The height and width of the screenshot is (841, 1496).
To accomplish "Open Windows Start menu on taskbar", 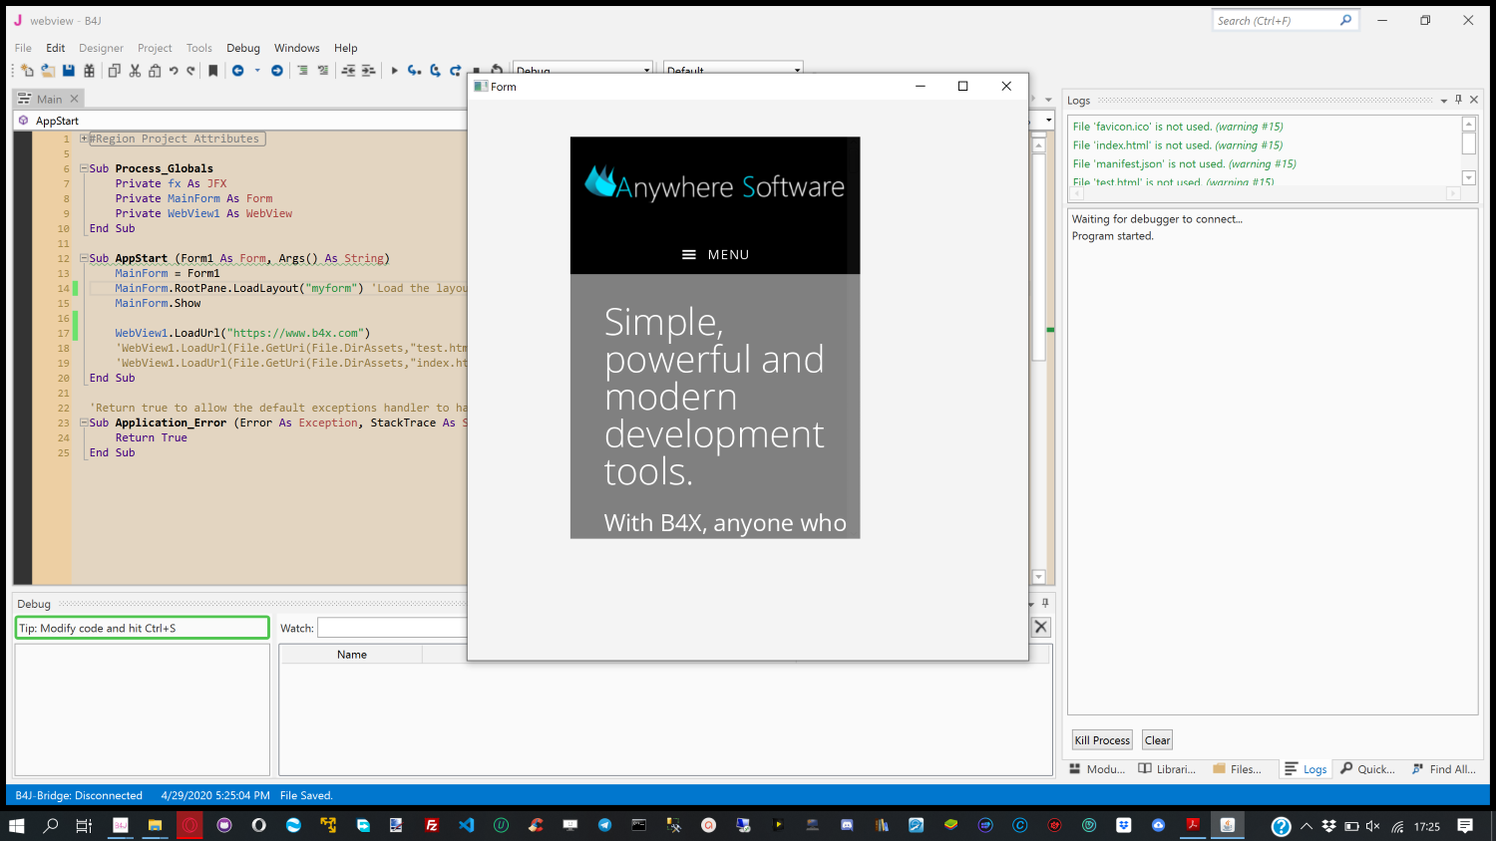I will [x=16, y=825].
